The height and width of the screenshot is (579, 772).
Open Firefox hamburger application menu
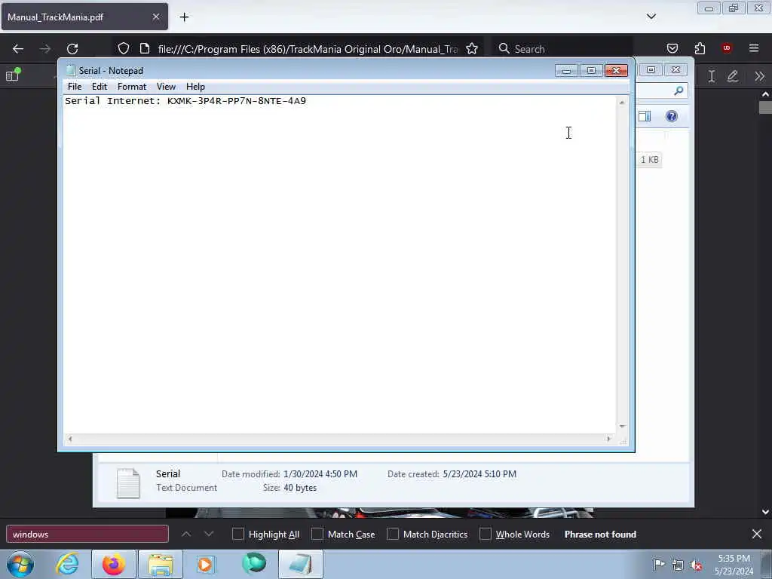[754, 48]
